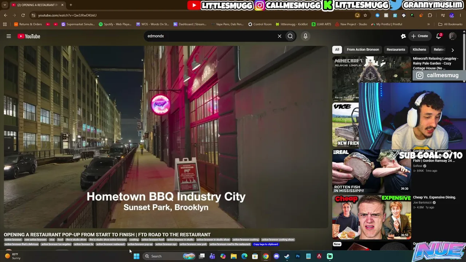Click the address bar URL
This screenshot has width=466, height=262.
click(67, 15)
